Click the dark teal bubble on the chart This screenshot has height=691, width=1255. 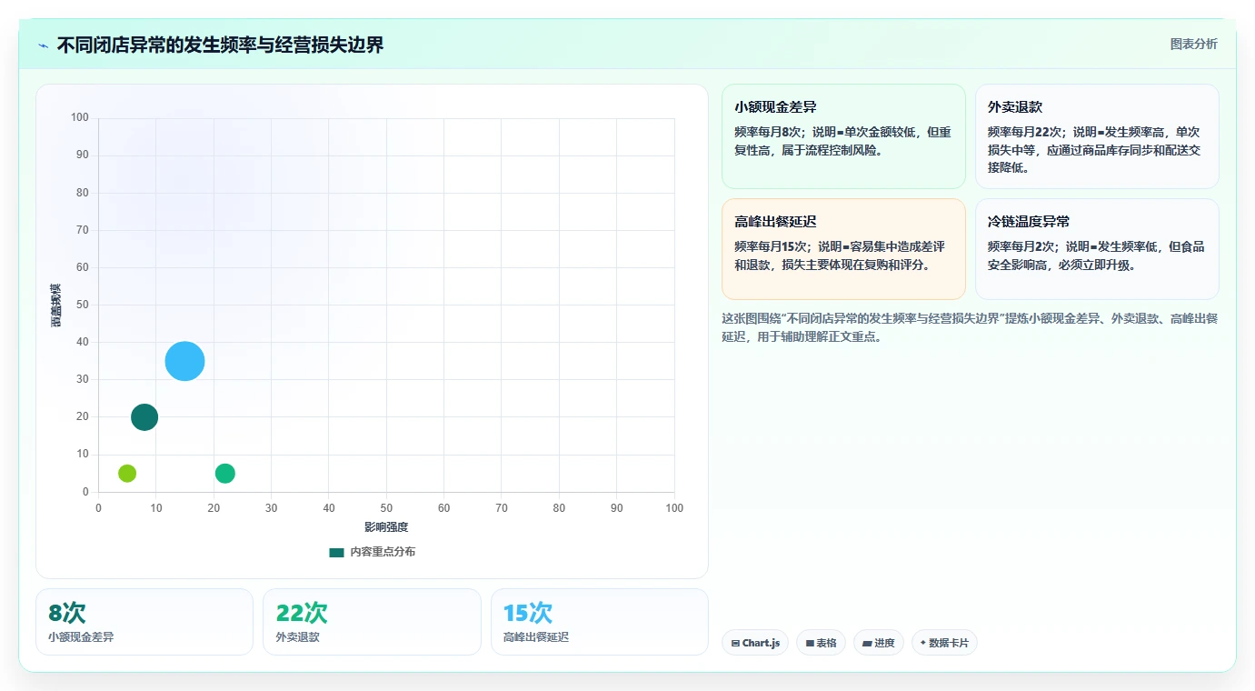click(x=144, y=417)
